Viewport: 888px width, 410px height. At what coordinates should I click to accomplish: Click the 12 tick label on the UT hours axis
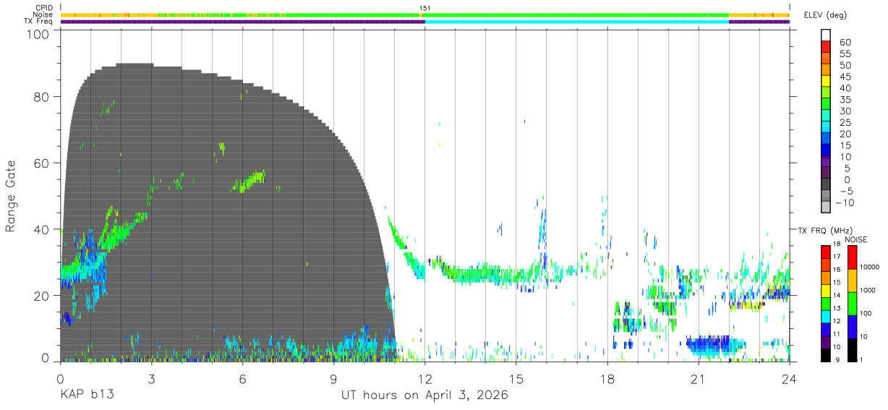(x=424, y=379)
